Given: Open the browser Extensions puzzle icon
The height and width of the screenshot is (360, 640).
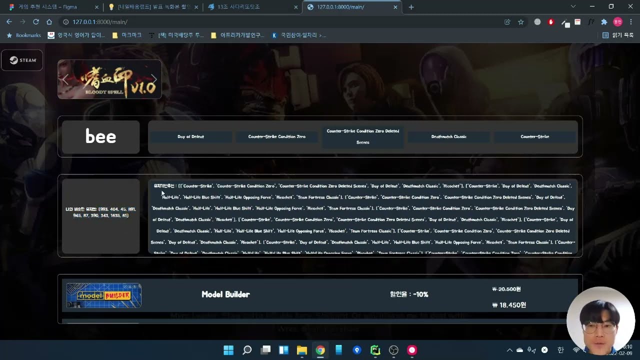Looking at the screenshot, I should pyautogui.click(x=604, y=22).
